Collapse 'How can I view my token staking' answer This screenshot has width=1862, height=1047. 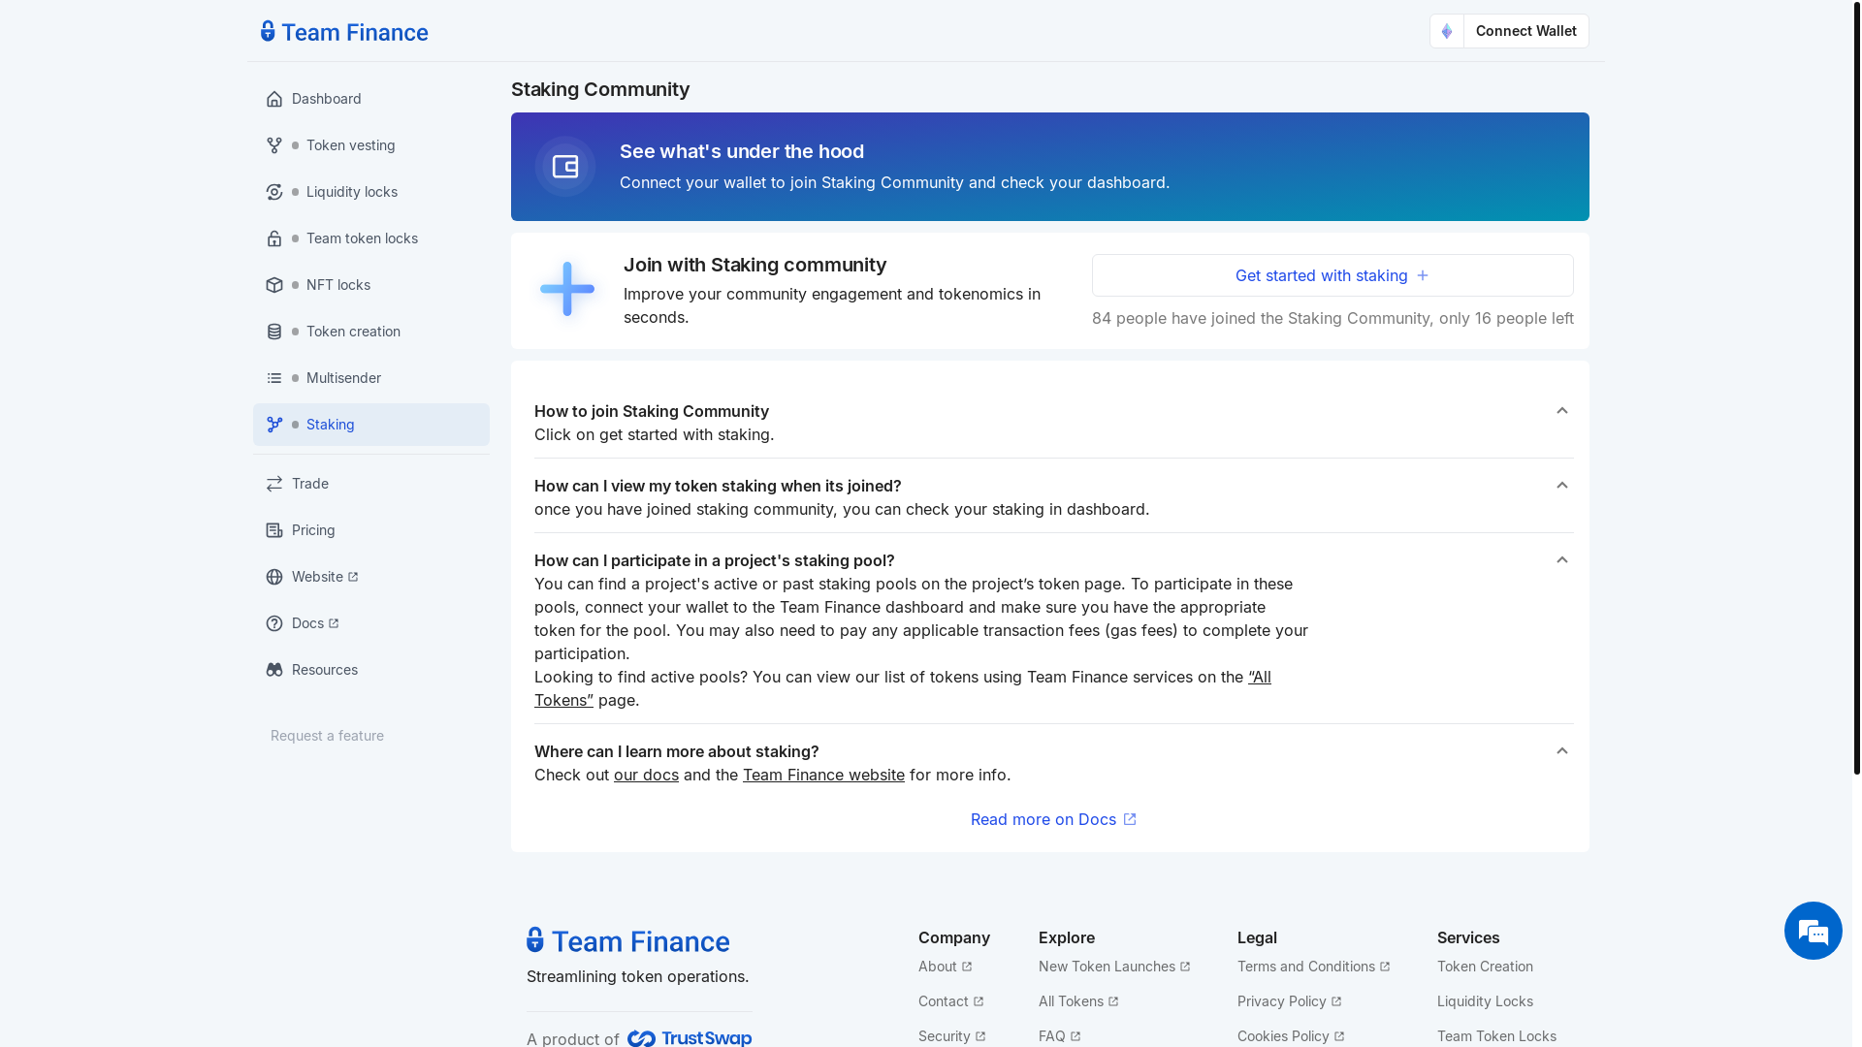click(1561, 486)
